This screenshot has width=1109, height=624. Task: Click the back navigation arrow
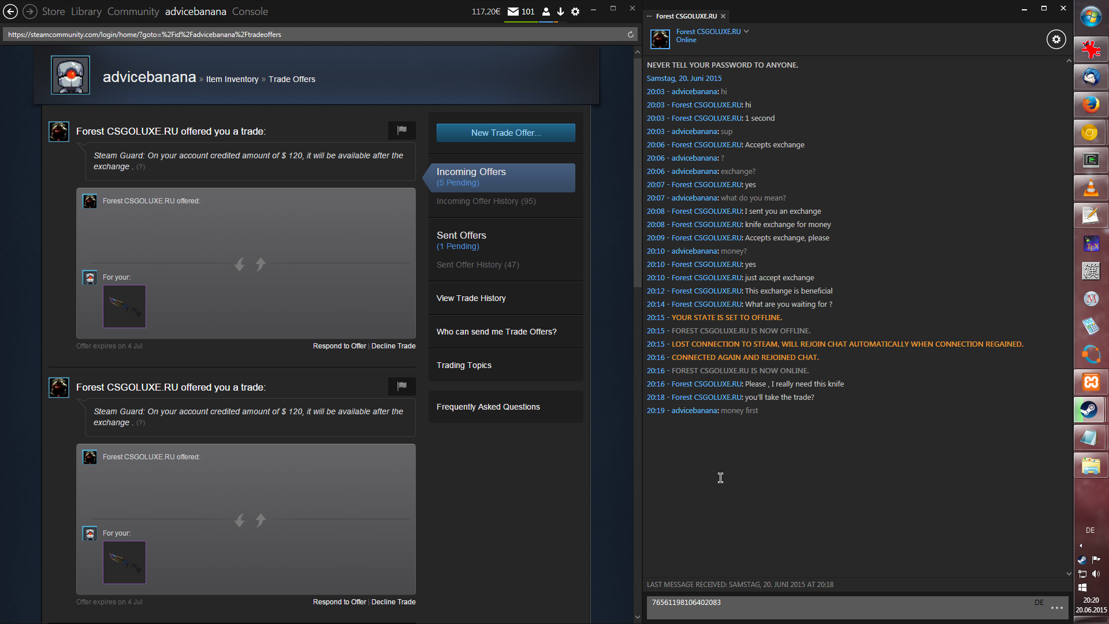pyautogui.click(x=10, y=11)
